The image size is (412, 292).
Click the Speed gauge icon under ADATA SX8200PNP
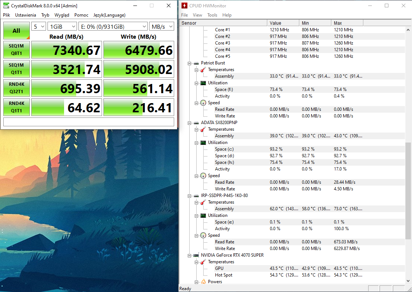tap(203, 176)
